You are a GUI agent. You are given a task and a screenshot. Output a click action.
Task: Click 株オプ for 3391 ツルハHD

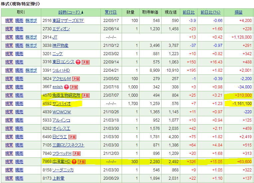pyautogui.click(x=31, y=70)
